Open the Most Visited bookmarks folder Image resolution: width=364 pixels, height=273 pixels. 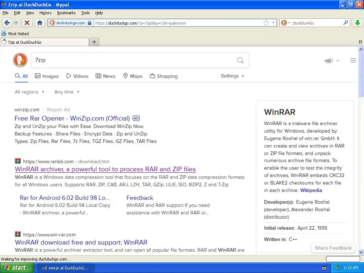15,34
